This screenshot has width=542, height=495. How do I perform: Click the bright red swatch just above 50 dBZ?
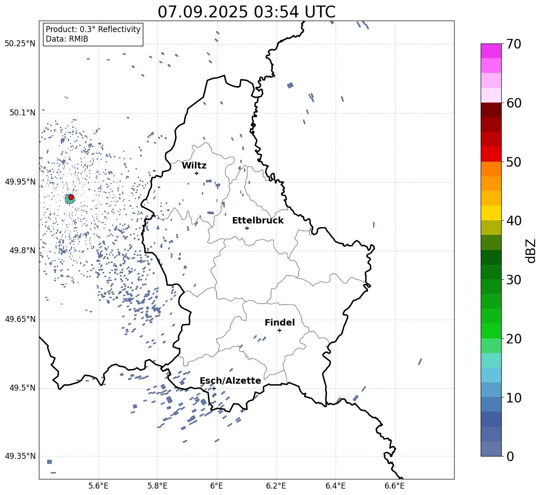click(491, 154)
